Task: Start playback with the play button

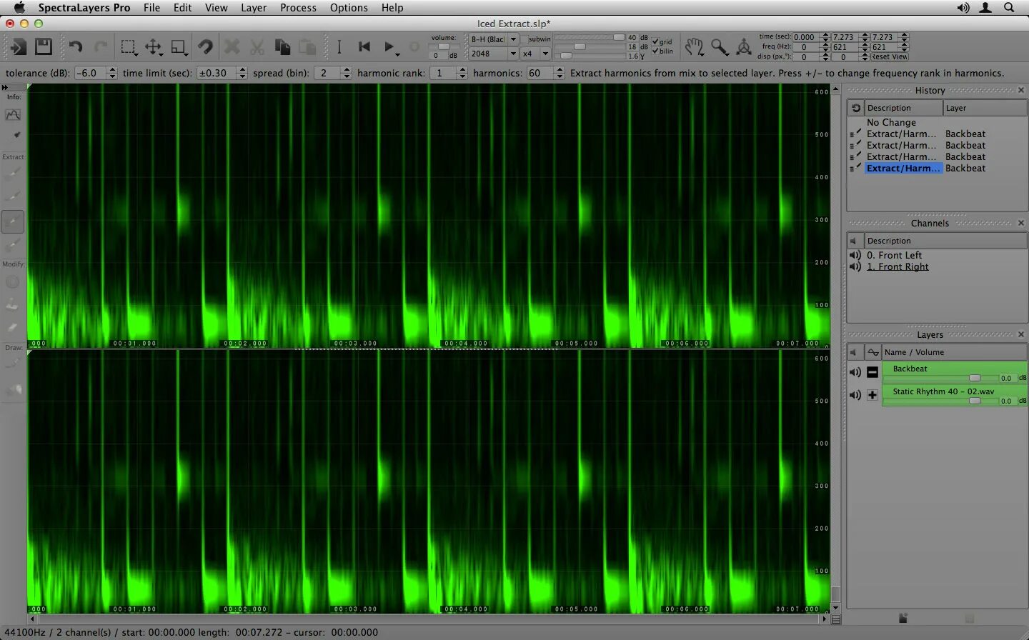Action: coord(389,47)
